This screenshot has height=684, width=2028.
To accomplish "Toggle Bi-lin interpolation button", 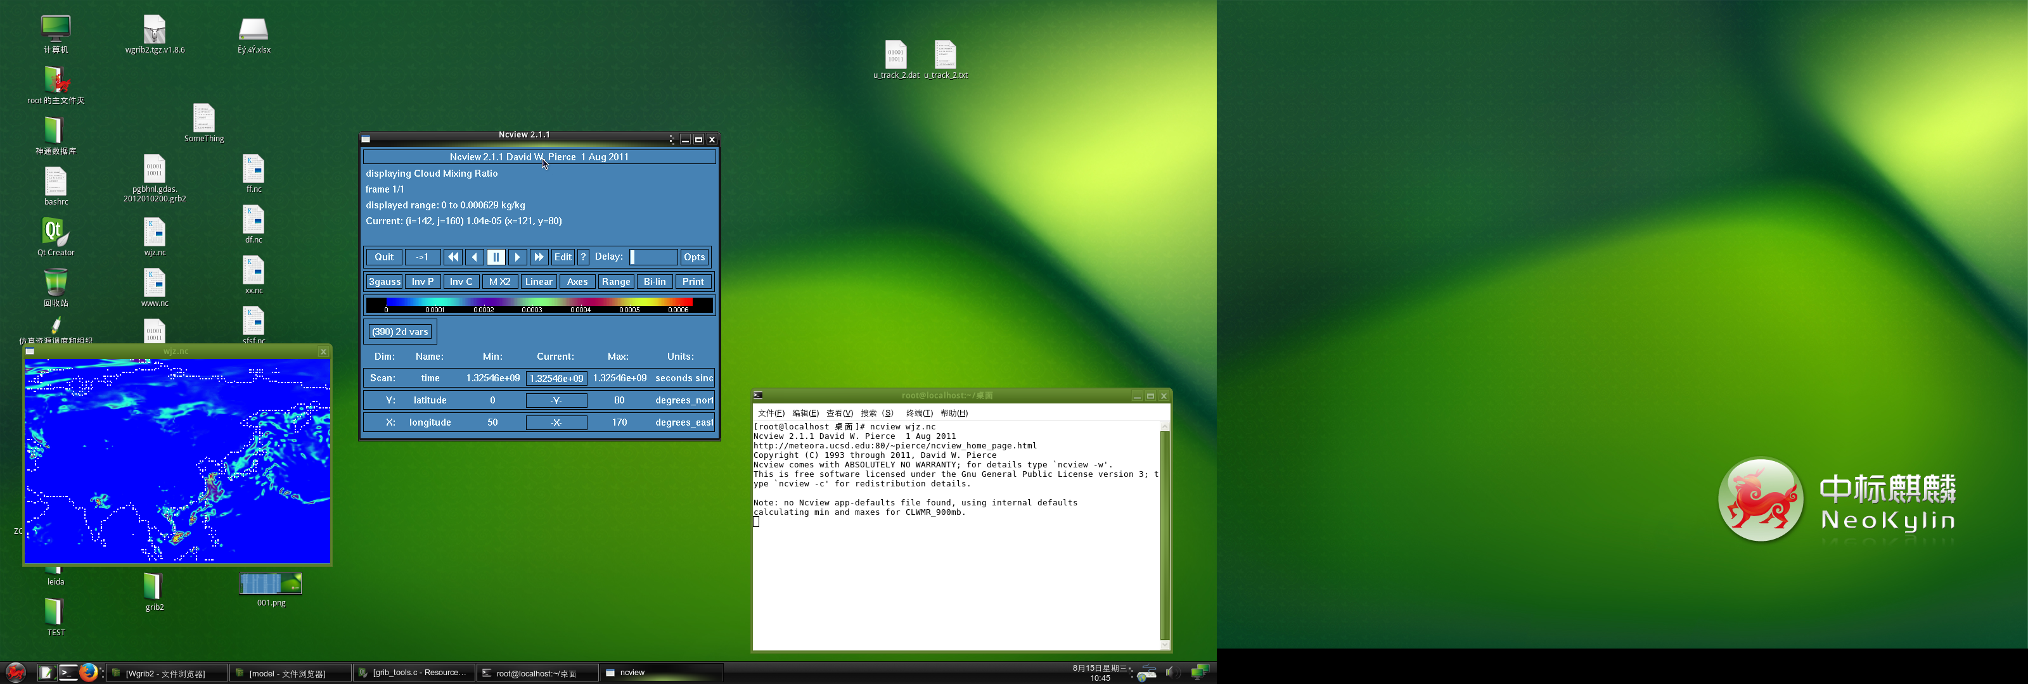I will pos(654,281).
